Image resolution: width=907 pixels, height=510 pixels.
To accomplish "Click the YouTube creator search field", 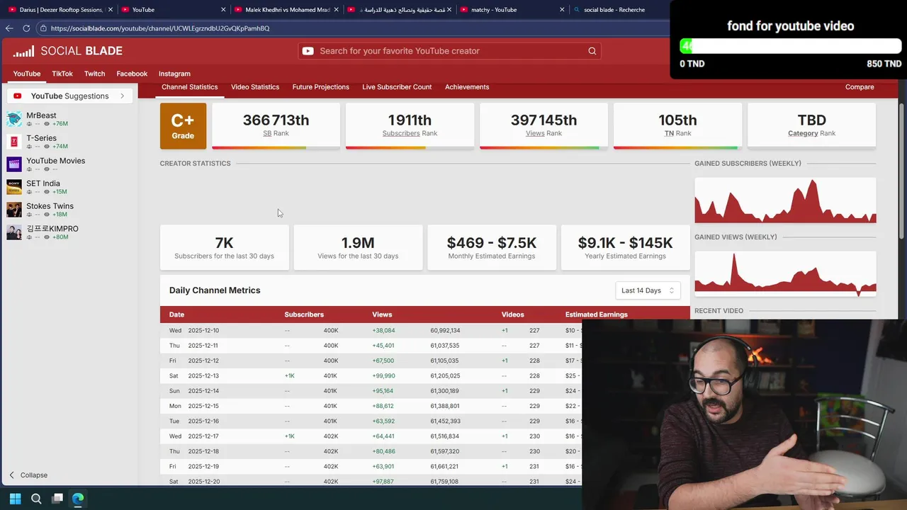I will 450,51.
